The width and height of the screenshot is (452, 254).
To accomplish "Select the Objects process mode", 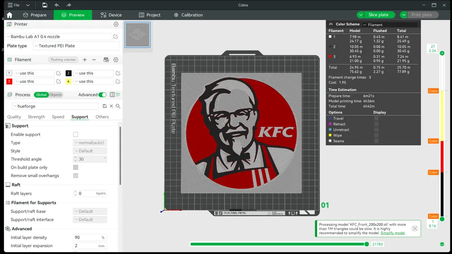I will point(55,94).
